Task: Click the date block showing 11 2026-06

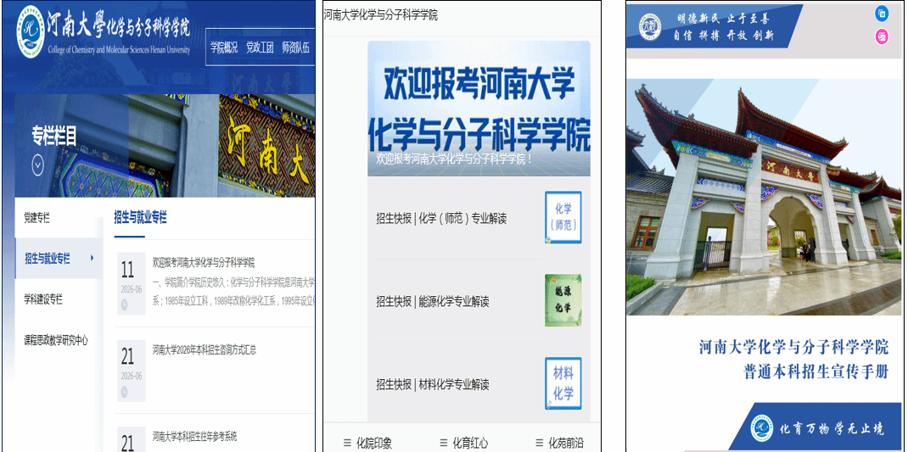Action: pos(132,283)
